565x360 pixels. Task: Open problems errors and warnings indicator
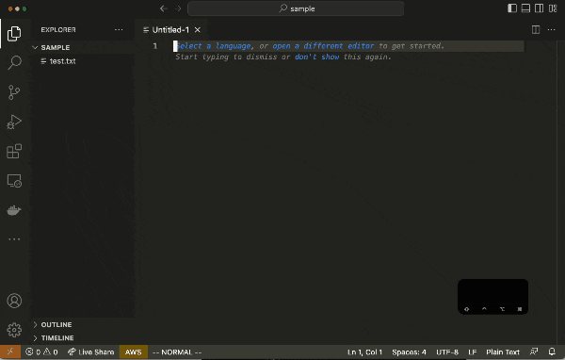coord(41,352)
